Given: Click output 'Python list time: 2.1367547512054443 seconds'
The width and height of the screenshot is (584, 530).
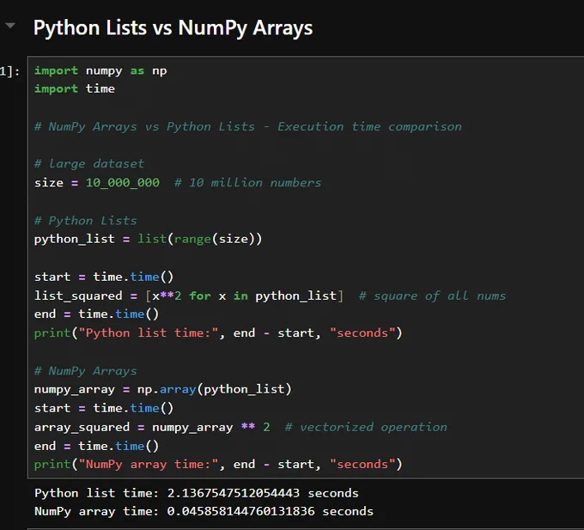Looking at the screenshot, I should pos(197,493).
